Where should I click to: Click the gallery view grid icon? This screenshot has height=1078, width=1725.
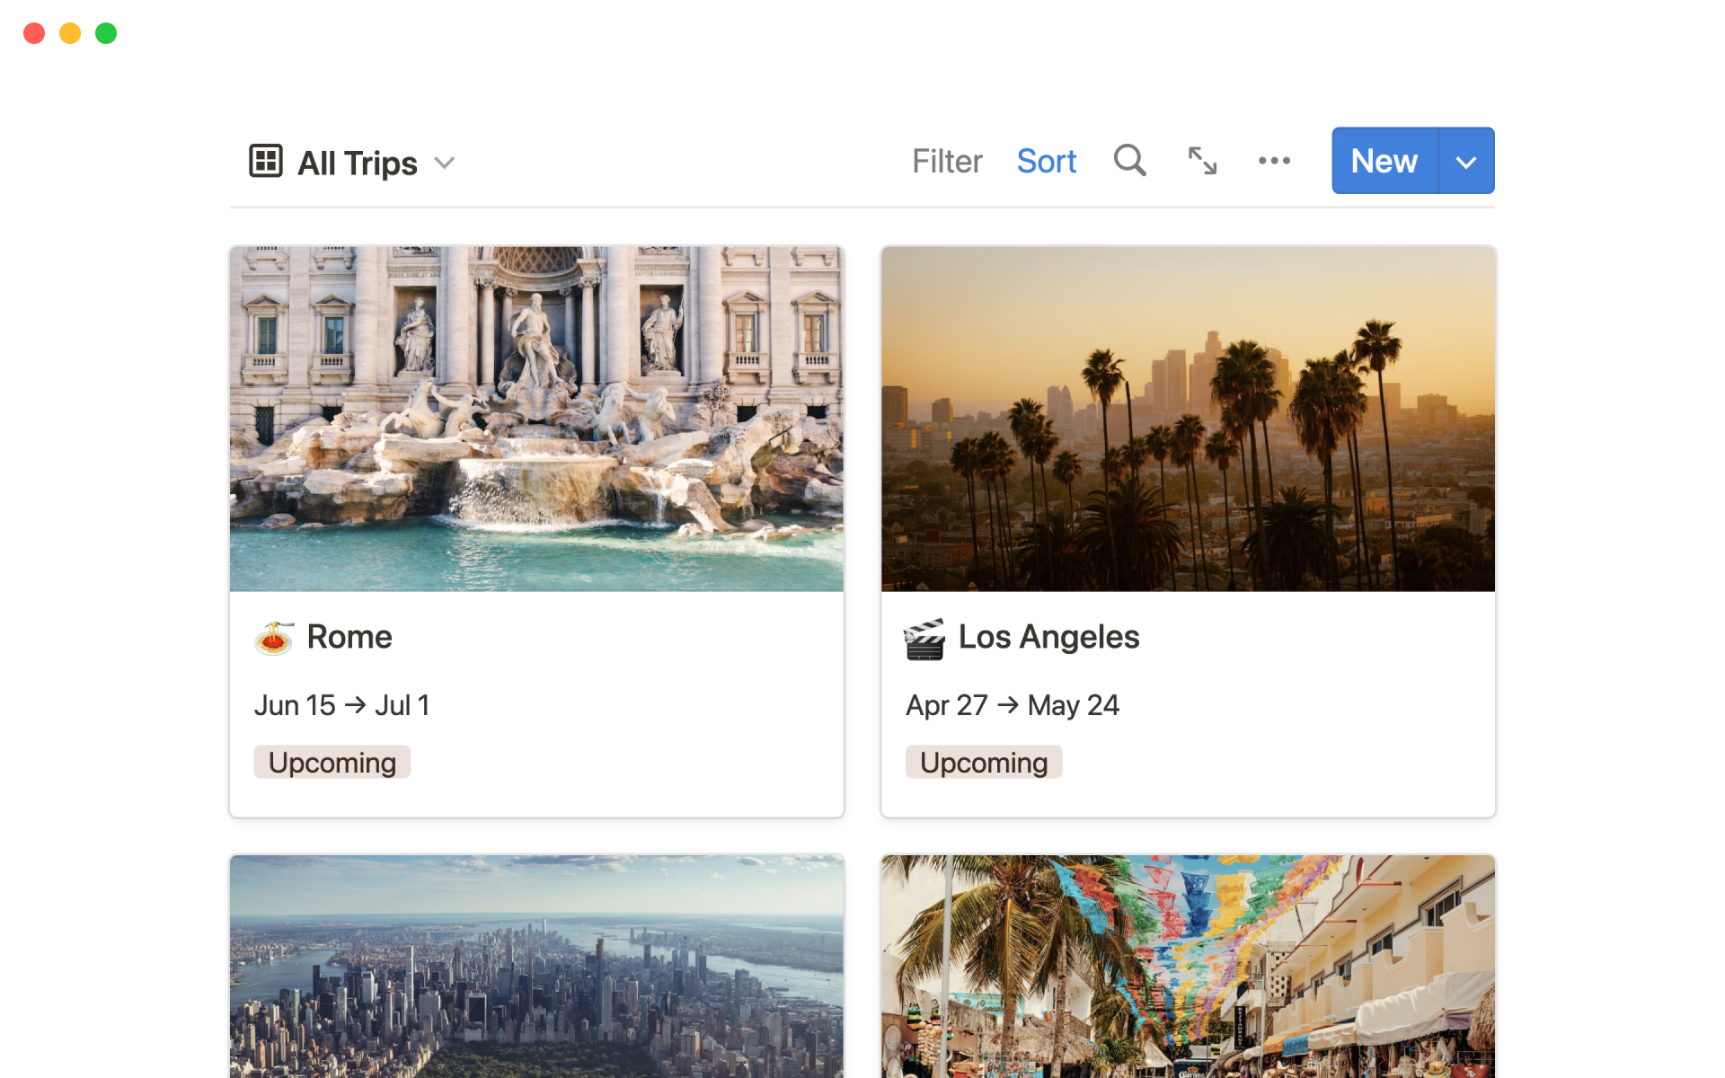tap(266, 162)
